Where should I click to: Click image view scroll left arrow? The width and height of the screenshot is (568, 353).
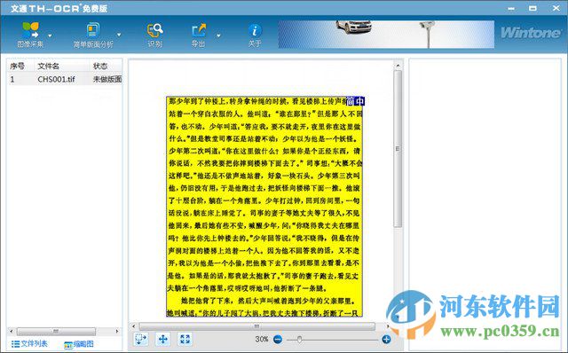coord(134,326)
